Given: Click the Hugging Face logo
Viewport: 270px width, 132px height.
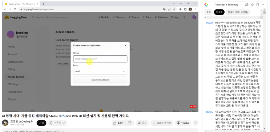Looking at the screenshot, I should coord(16,17).
